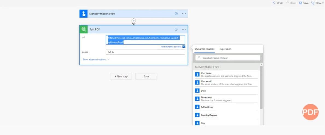Open the Flow checker
The image size is (325, 135).
[317, 3]
